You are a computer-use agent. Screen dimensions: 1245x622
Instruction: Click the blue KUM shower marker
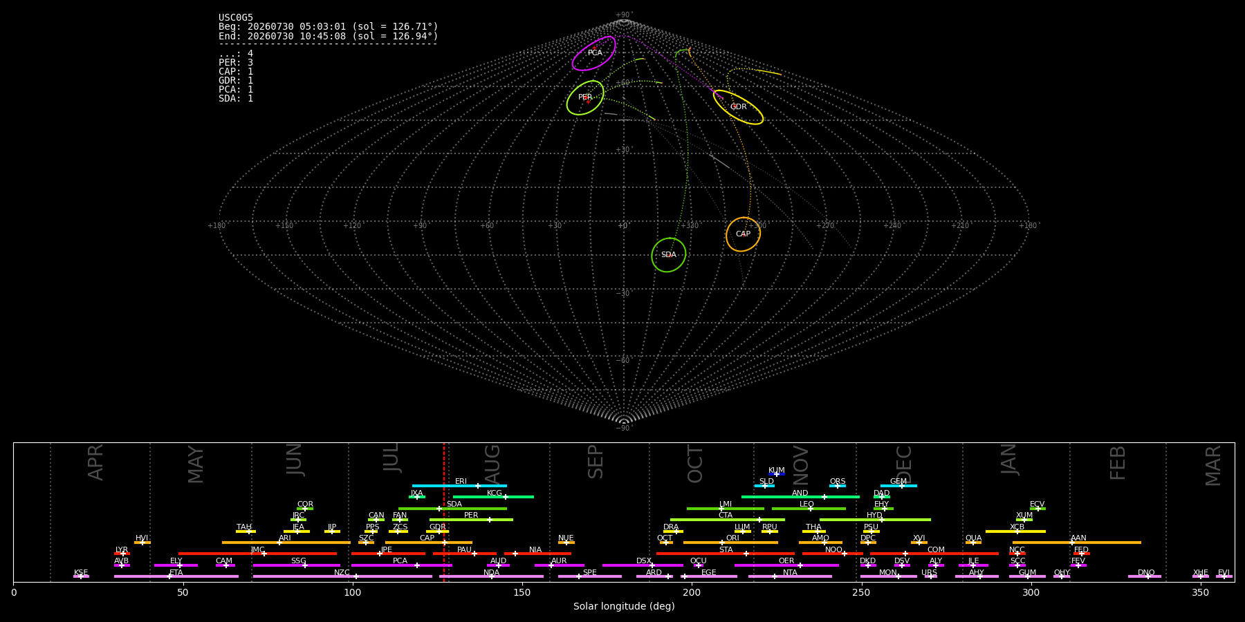tap(777, 474)
